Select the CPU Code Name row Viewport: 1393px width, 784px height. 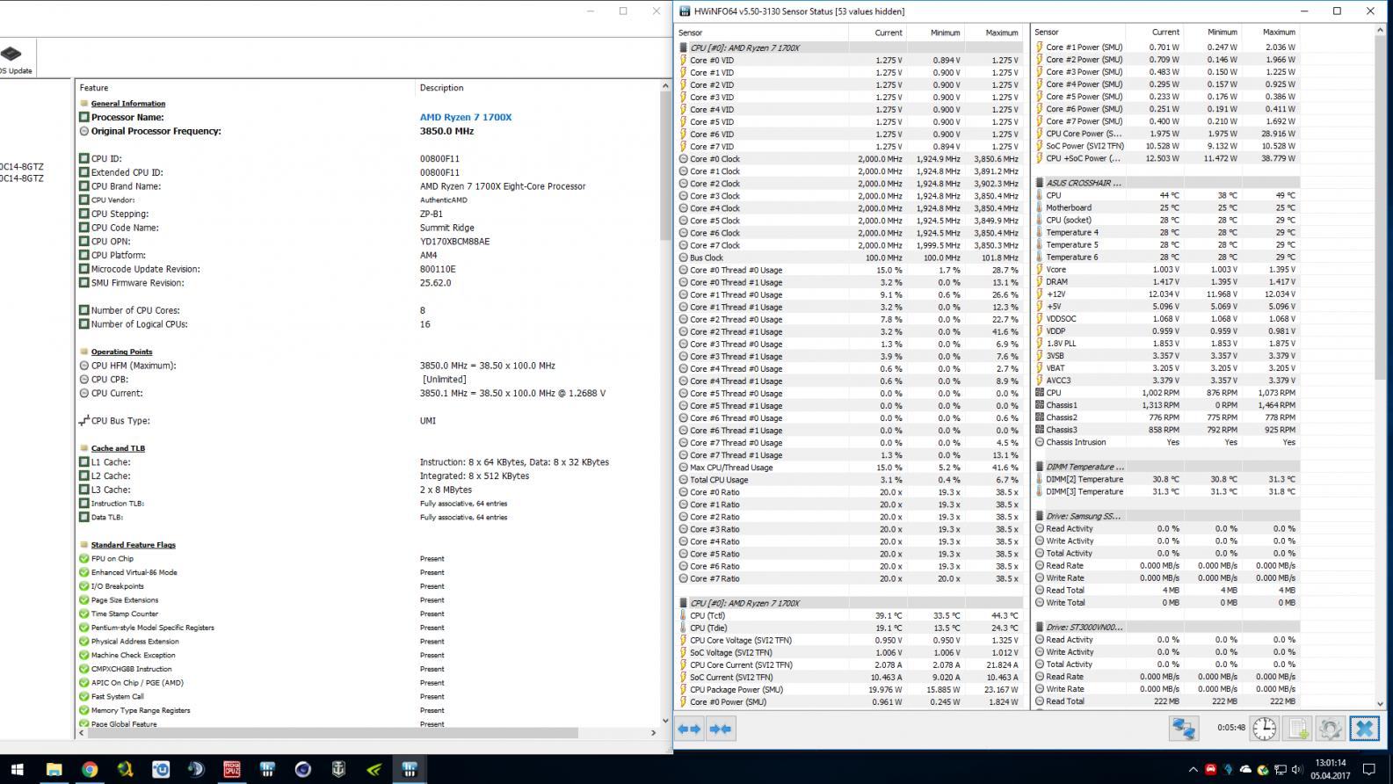tap(367, 228)
